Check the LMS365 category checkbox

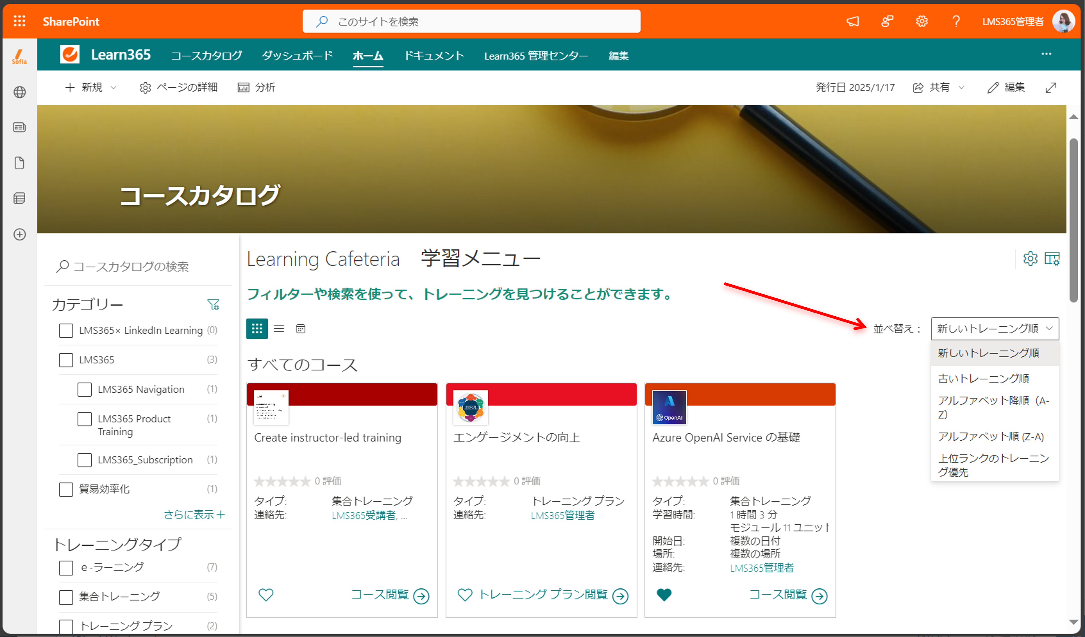click(66, 360)
